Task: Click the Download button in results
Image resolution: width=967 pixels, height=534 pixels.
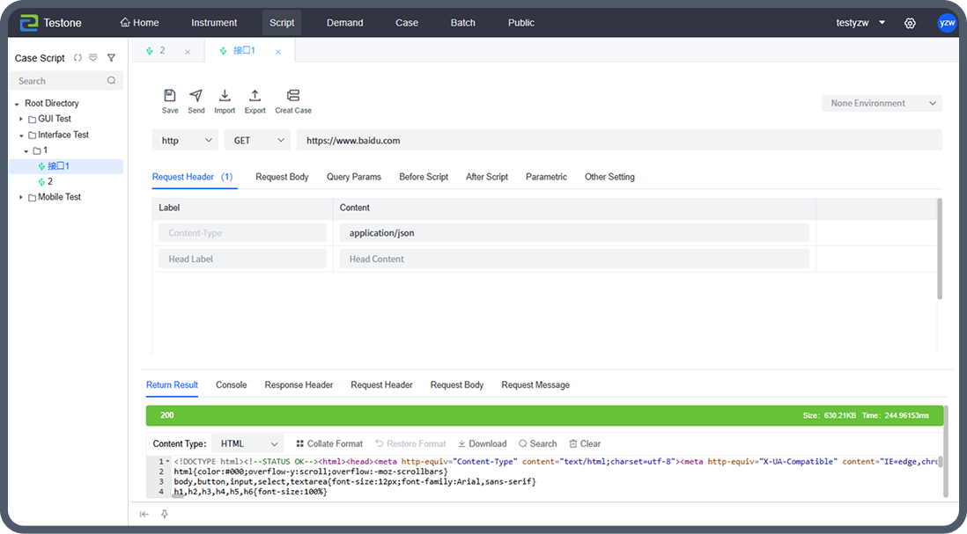Action: (482, 444)
